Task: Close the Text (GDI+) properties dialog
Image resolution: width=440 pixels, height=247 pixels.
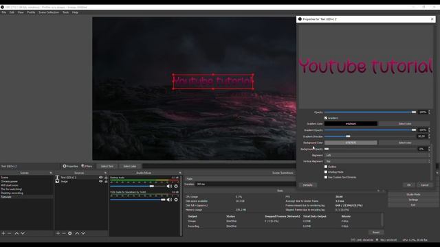Action: click(432, 19)
